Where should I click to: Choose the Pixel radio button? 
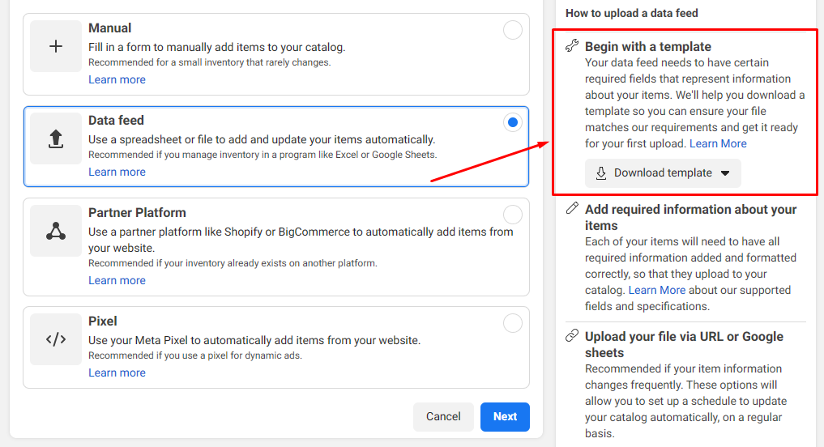click(513, 324)
